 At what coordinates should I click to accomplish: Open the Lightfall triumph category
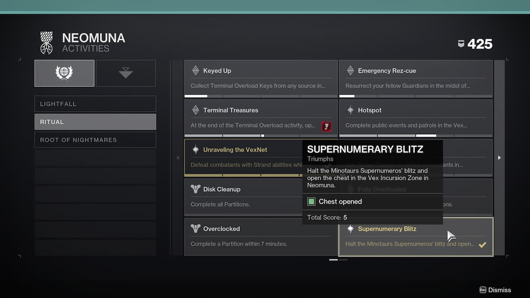[95, 104]
